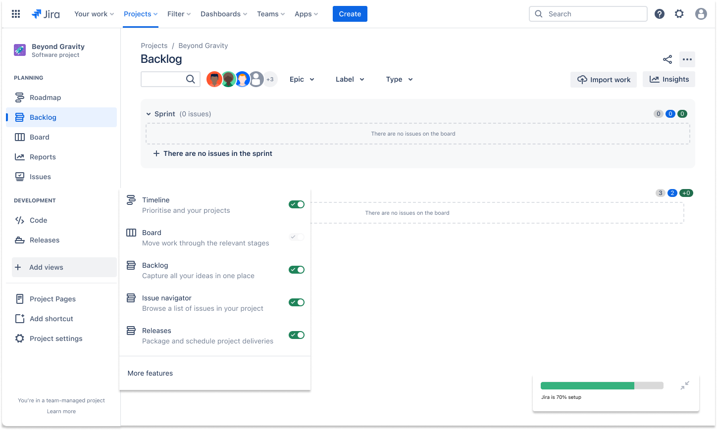This screenshot has height=432, width=717.
Task: Open the Apps dropdown
Action: coord(306,14)
